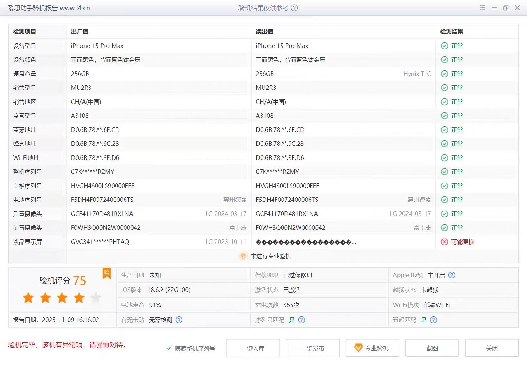Screen dimensions: 527x365
Task: Click the help icon next to Apple ID锁
Action: click(452, 275)
